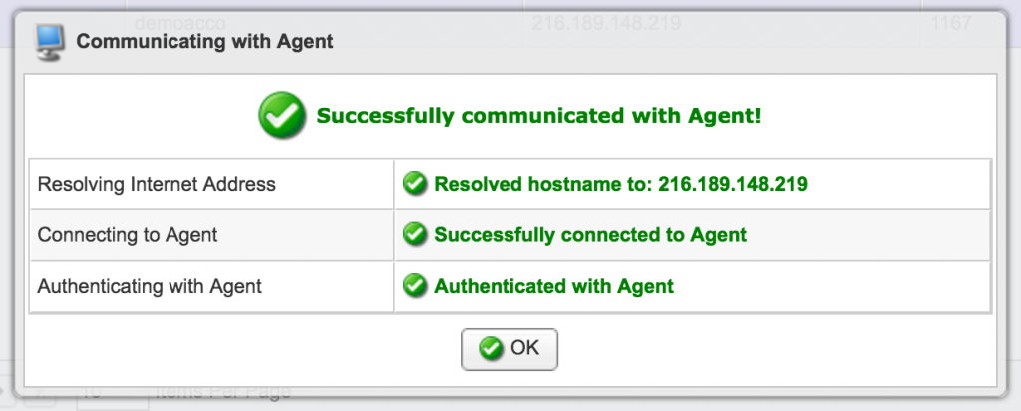Click the Communicating with Agent title bar

click(204, 41)
